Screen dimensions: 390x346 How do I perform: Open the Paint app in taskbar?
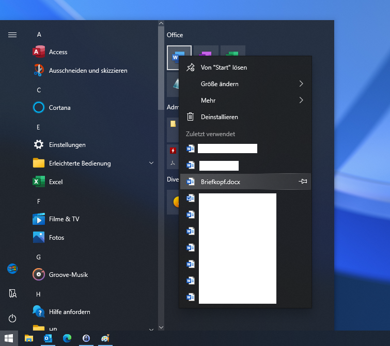105,338
